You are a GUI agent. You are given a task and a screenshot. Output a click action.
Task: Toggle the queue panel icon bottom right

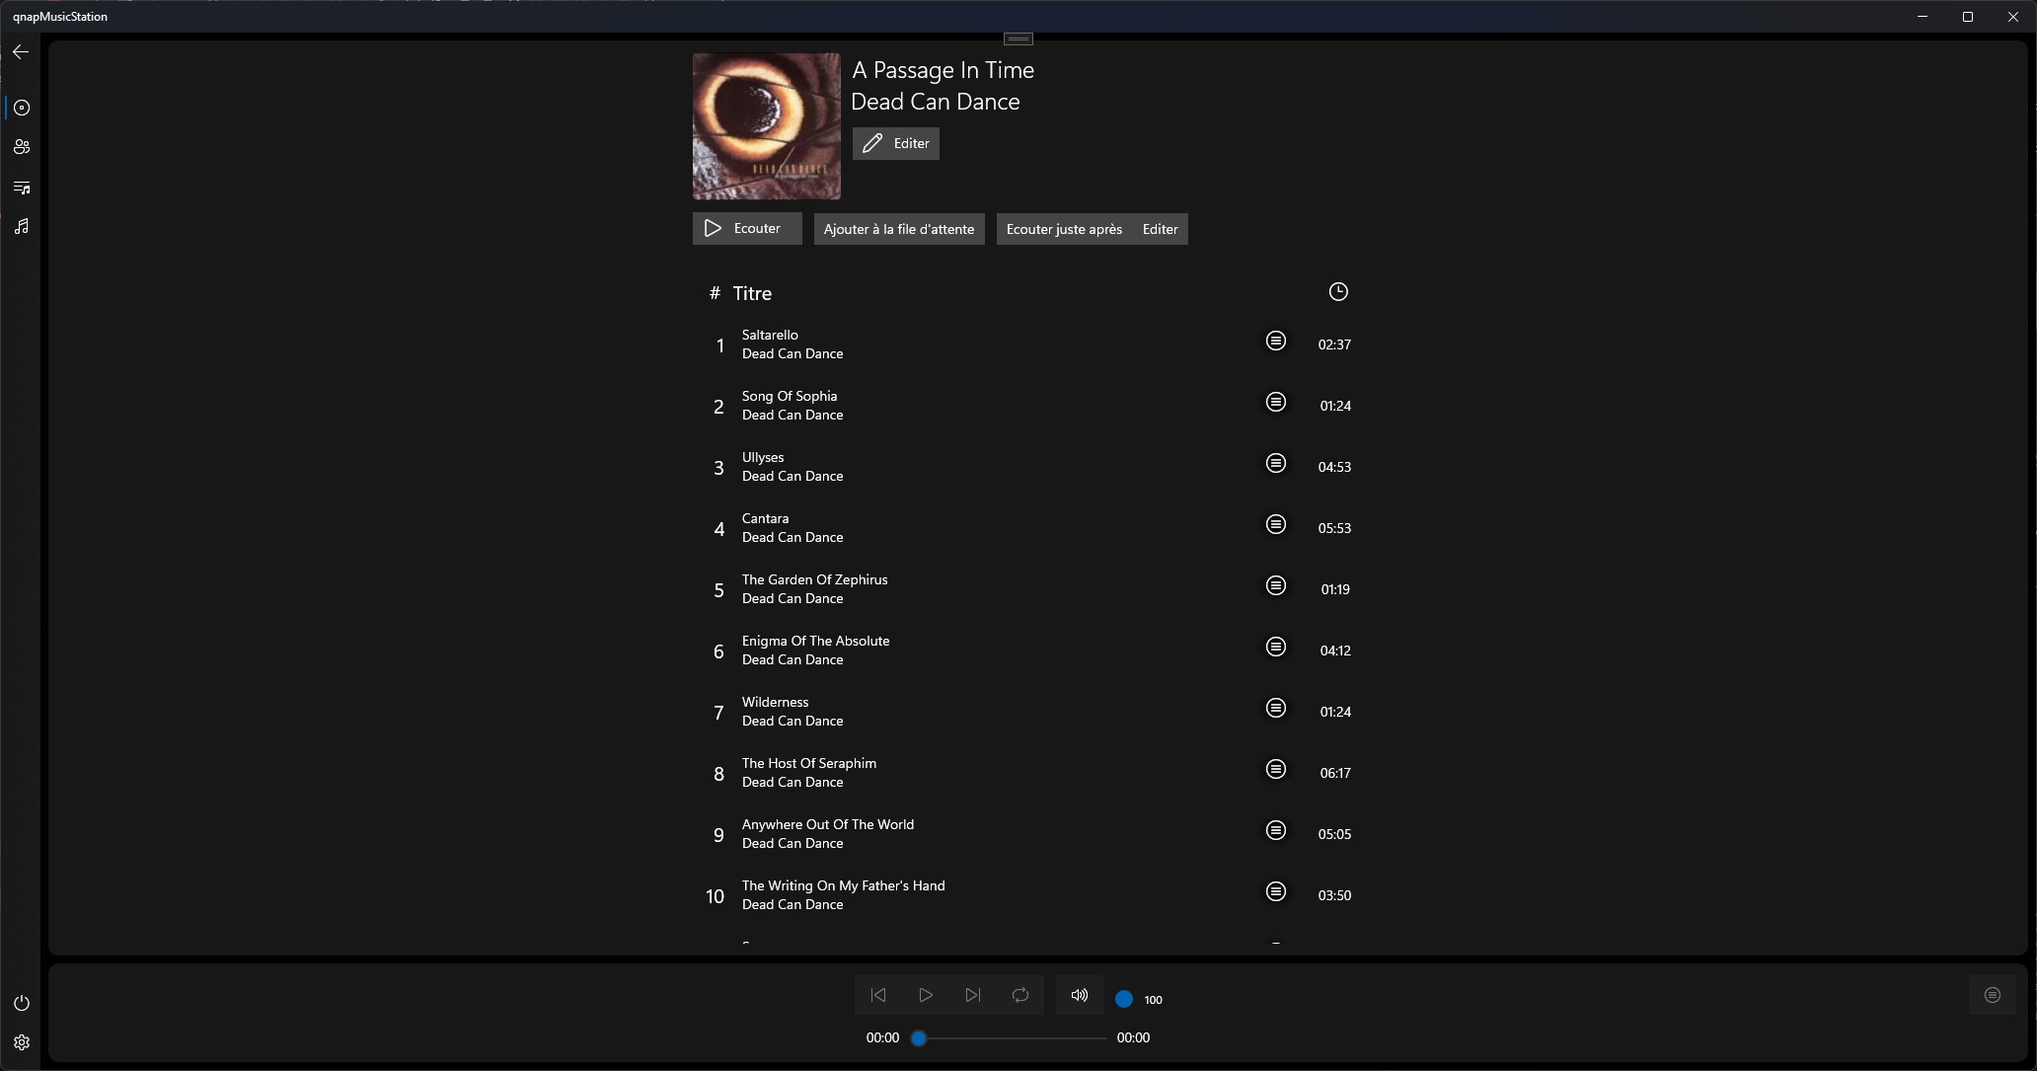click(x=1992, y=995)
